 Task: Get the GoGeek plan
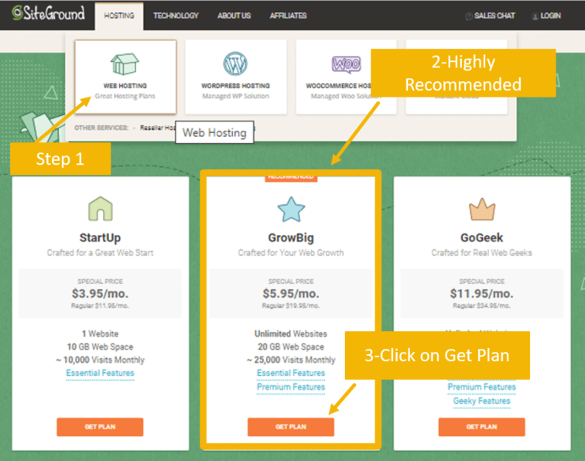tap(481, 427)
